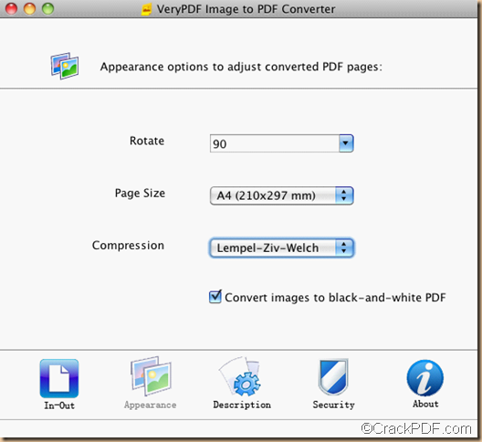The height and width of the screenshot is (442, 482).
Task: Click the header pictures icon beside Appearance options
Action: 65,66
